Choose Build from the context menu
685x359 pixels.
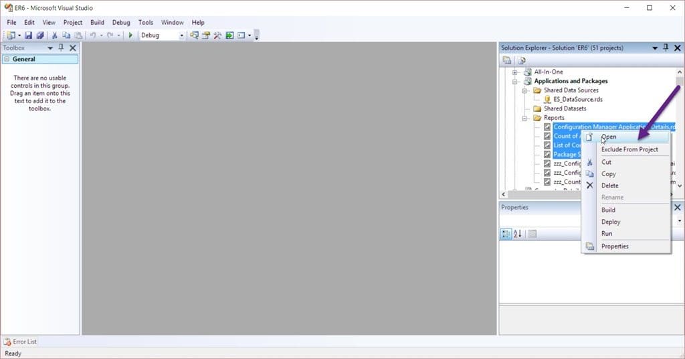[x=626, y=210]
